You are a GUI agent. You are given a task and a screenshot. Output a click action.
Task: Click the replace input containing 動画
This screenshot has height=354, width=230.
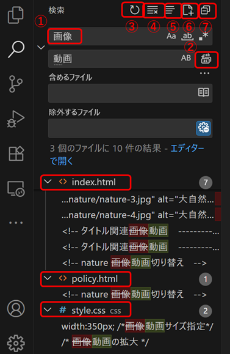121,59
